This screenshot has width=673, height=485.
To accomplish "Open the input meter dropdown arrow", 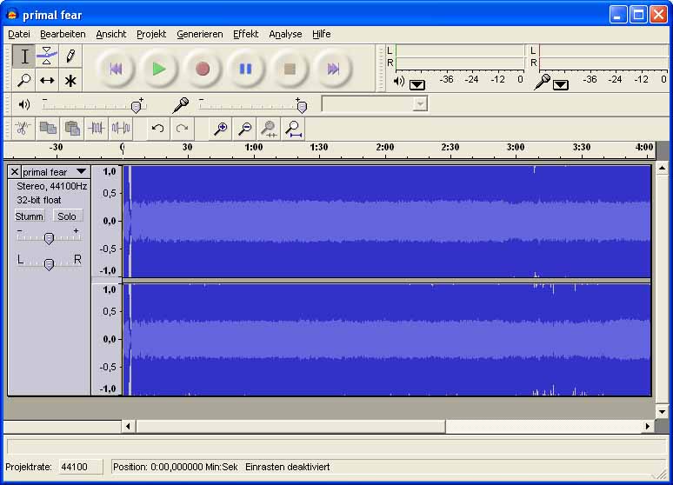I will (x=560, y=84).
